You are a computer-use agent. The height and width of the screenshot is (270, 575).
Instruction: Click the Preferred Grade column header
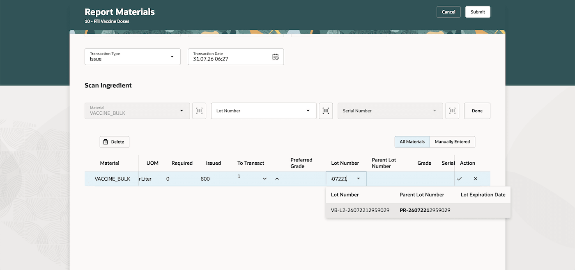(x=301, y=163)
